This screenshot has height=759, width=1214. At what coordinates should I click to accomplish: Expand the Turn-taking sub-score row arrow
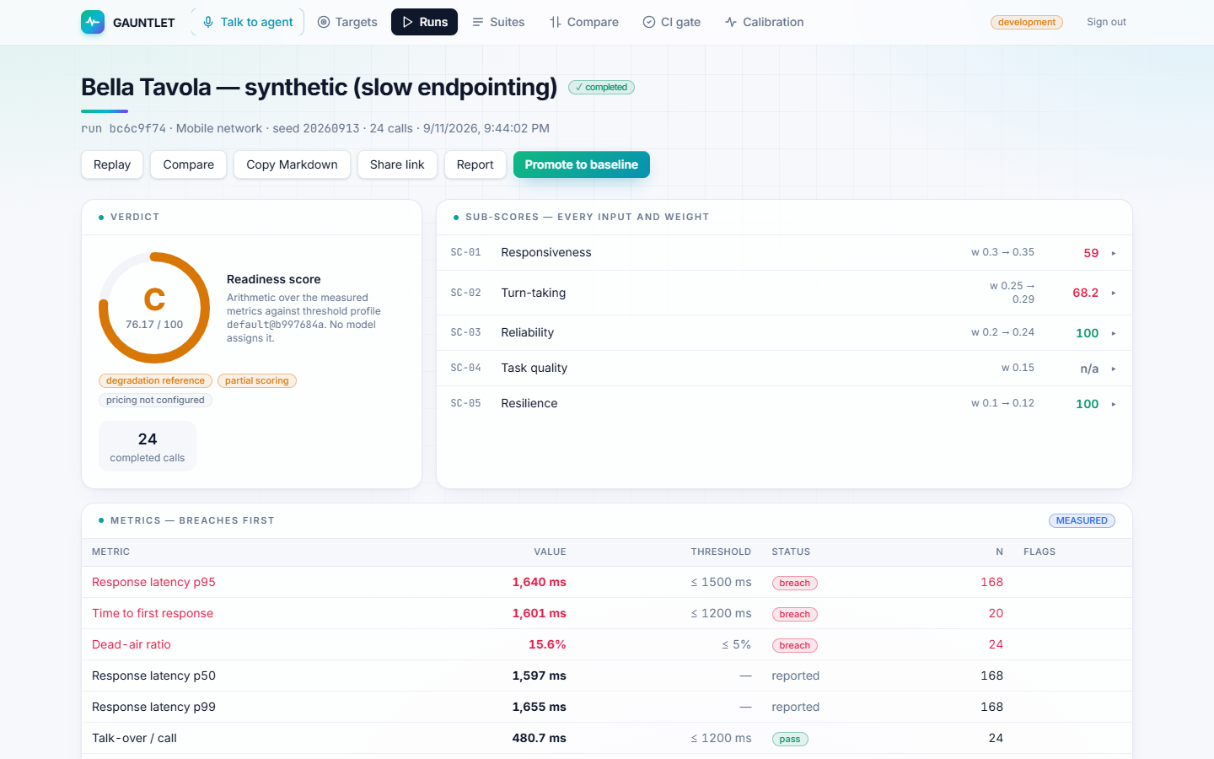[1114, 293]
